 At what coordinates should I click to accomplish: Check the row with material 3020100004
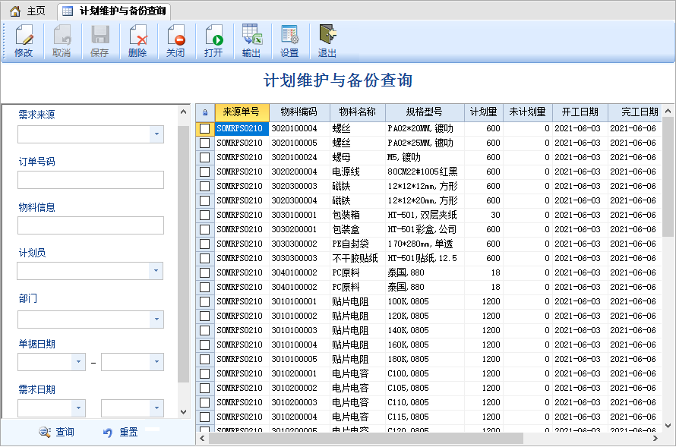pyautogui.click(x=205, y=129)
